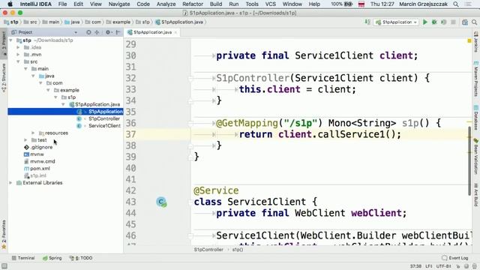The height and width of the screenshot is (270, 480).
Task: Close the S1pApplication.java editor tab
Action: click(x=175, y=32)
